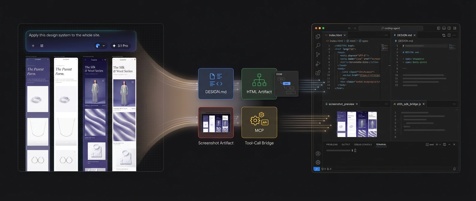476x201 pixels.
Task: Split the DESIGN.md editor with split icon
Action: point(449,35)
